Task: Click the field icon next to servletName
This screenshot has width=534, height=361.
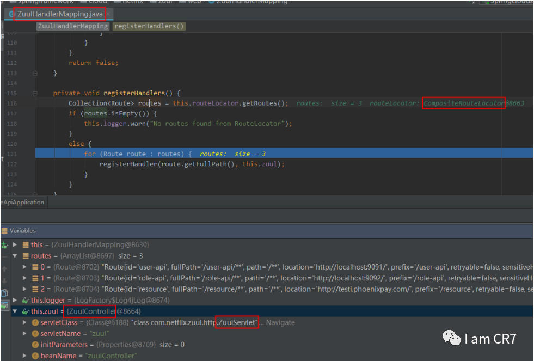Action: pos(35,334)
